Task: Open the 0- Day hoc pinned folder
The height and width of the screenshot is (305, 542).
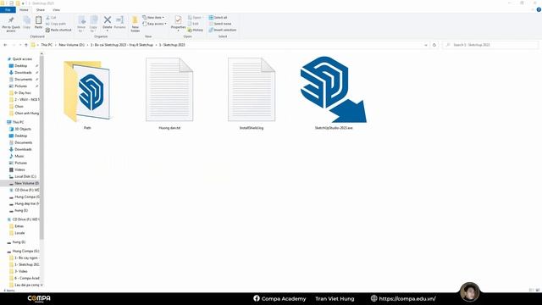Action: tap(23, 93)
